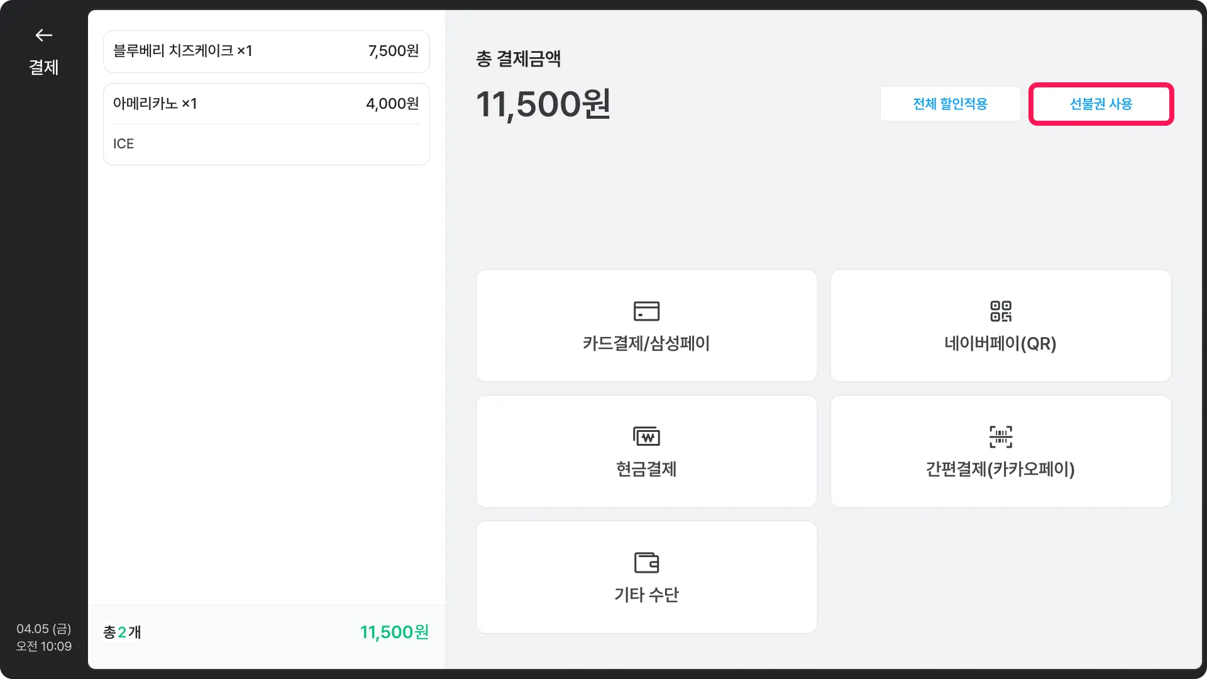
Task: Click the back arrow icon
Action: click(x=43, y=35)
